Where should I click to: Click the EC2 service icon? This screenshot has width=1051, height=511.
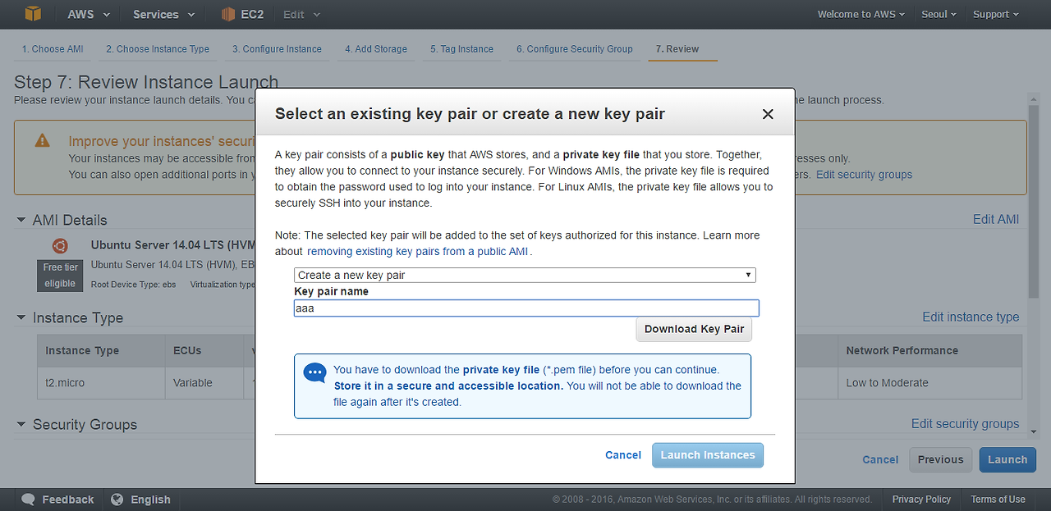tap(229, 14)
